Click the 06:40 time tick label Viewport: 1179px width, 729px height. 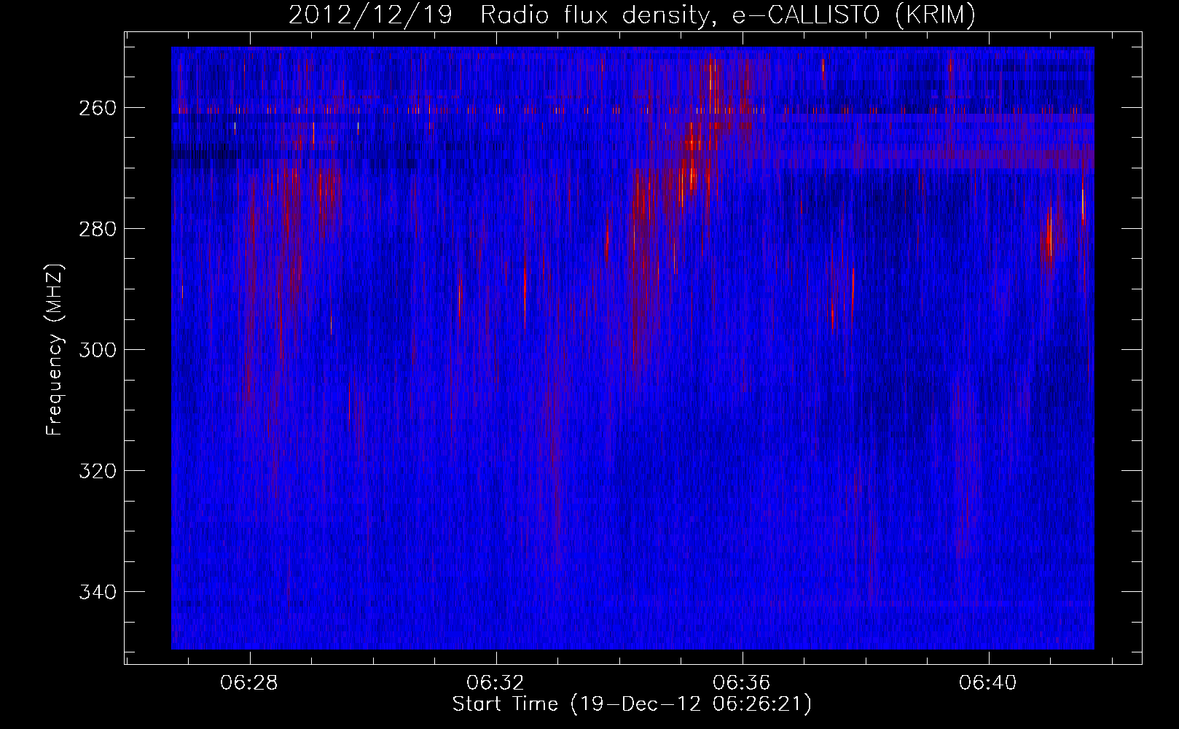tap(988, 683)
